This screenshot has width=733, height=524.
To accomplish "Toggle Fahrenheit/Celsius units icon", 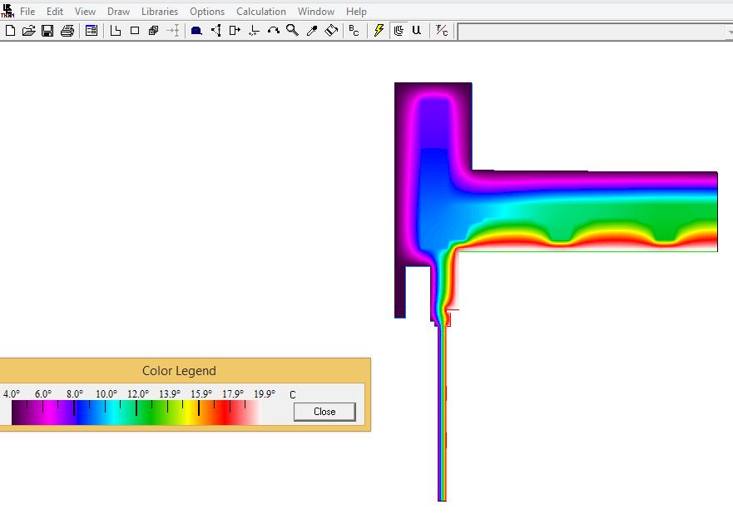I will (442, 31).
